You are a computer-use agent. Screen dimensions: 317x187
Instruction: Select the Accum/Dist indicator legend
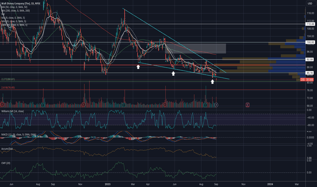pyautogui.click(x=7, y=149)
